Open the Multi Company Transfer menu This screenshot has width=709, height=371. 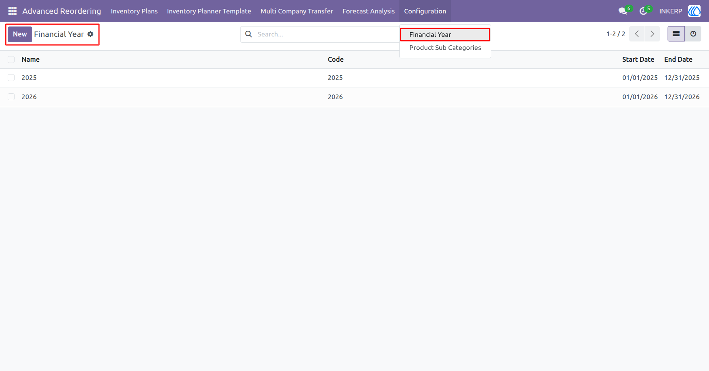(x=297, y=11)
